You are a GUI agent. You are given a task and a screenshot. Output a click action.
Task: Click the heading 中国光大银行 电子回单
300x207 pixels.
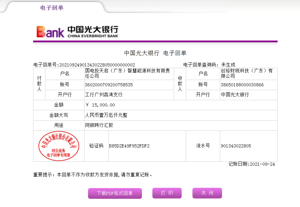[155, 53]
